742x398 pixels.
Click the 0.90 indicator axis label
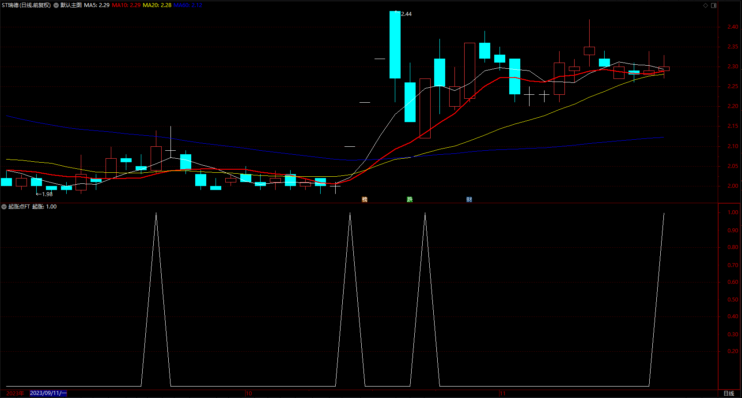733,231
